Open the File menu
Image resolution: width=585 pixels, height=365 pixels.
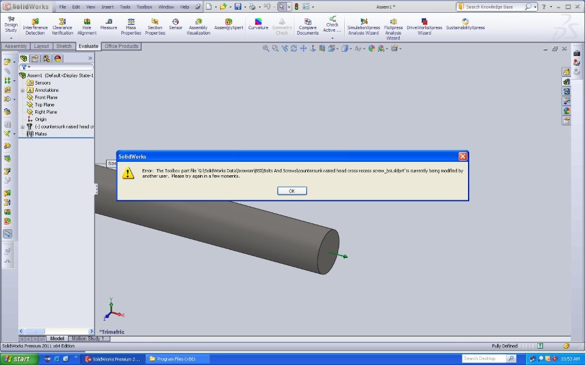(63, 7)
